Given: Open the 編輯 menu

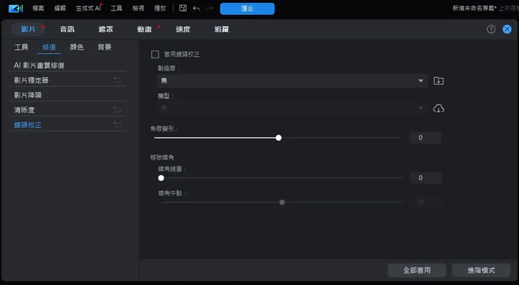Looking at the screenshot, I should point(60,8).
